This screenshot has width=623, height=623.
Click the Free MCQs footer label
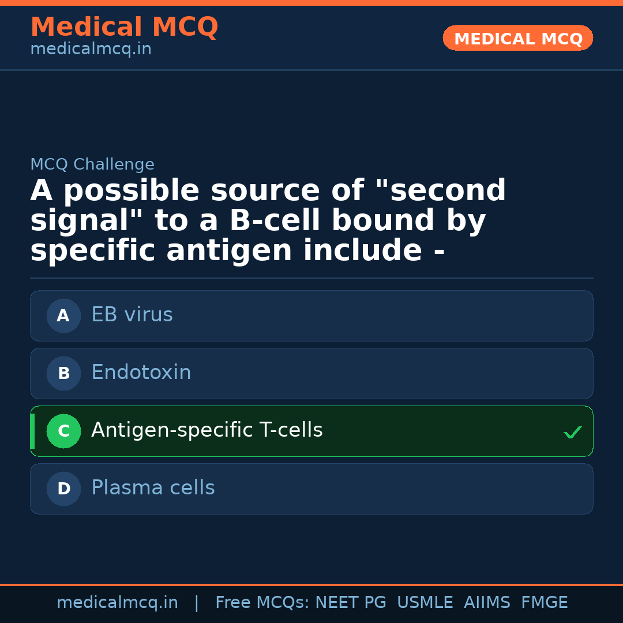click(x=262, y=603)
